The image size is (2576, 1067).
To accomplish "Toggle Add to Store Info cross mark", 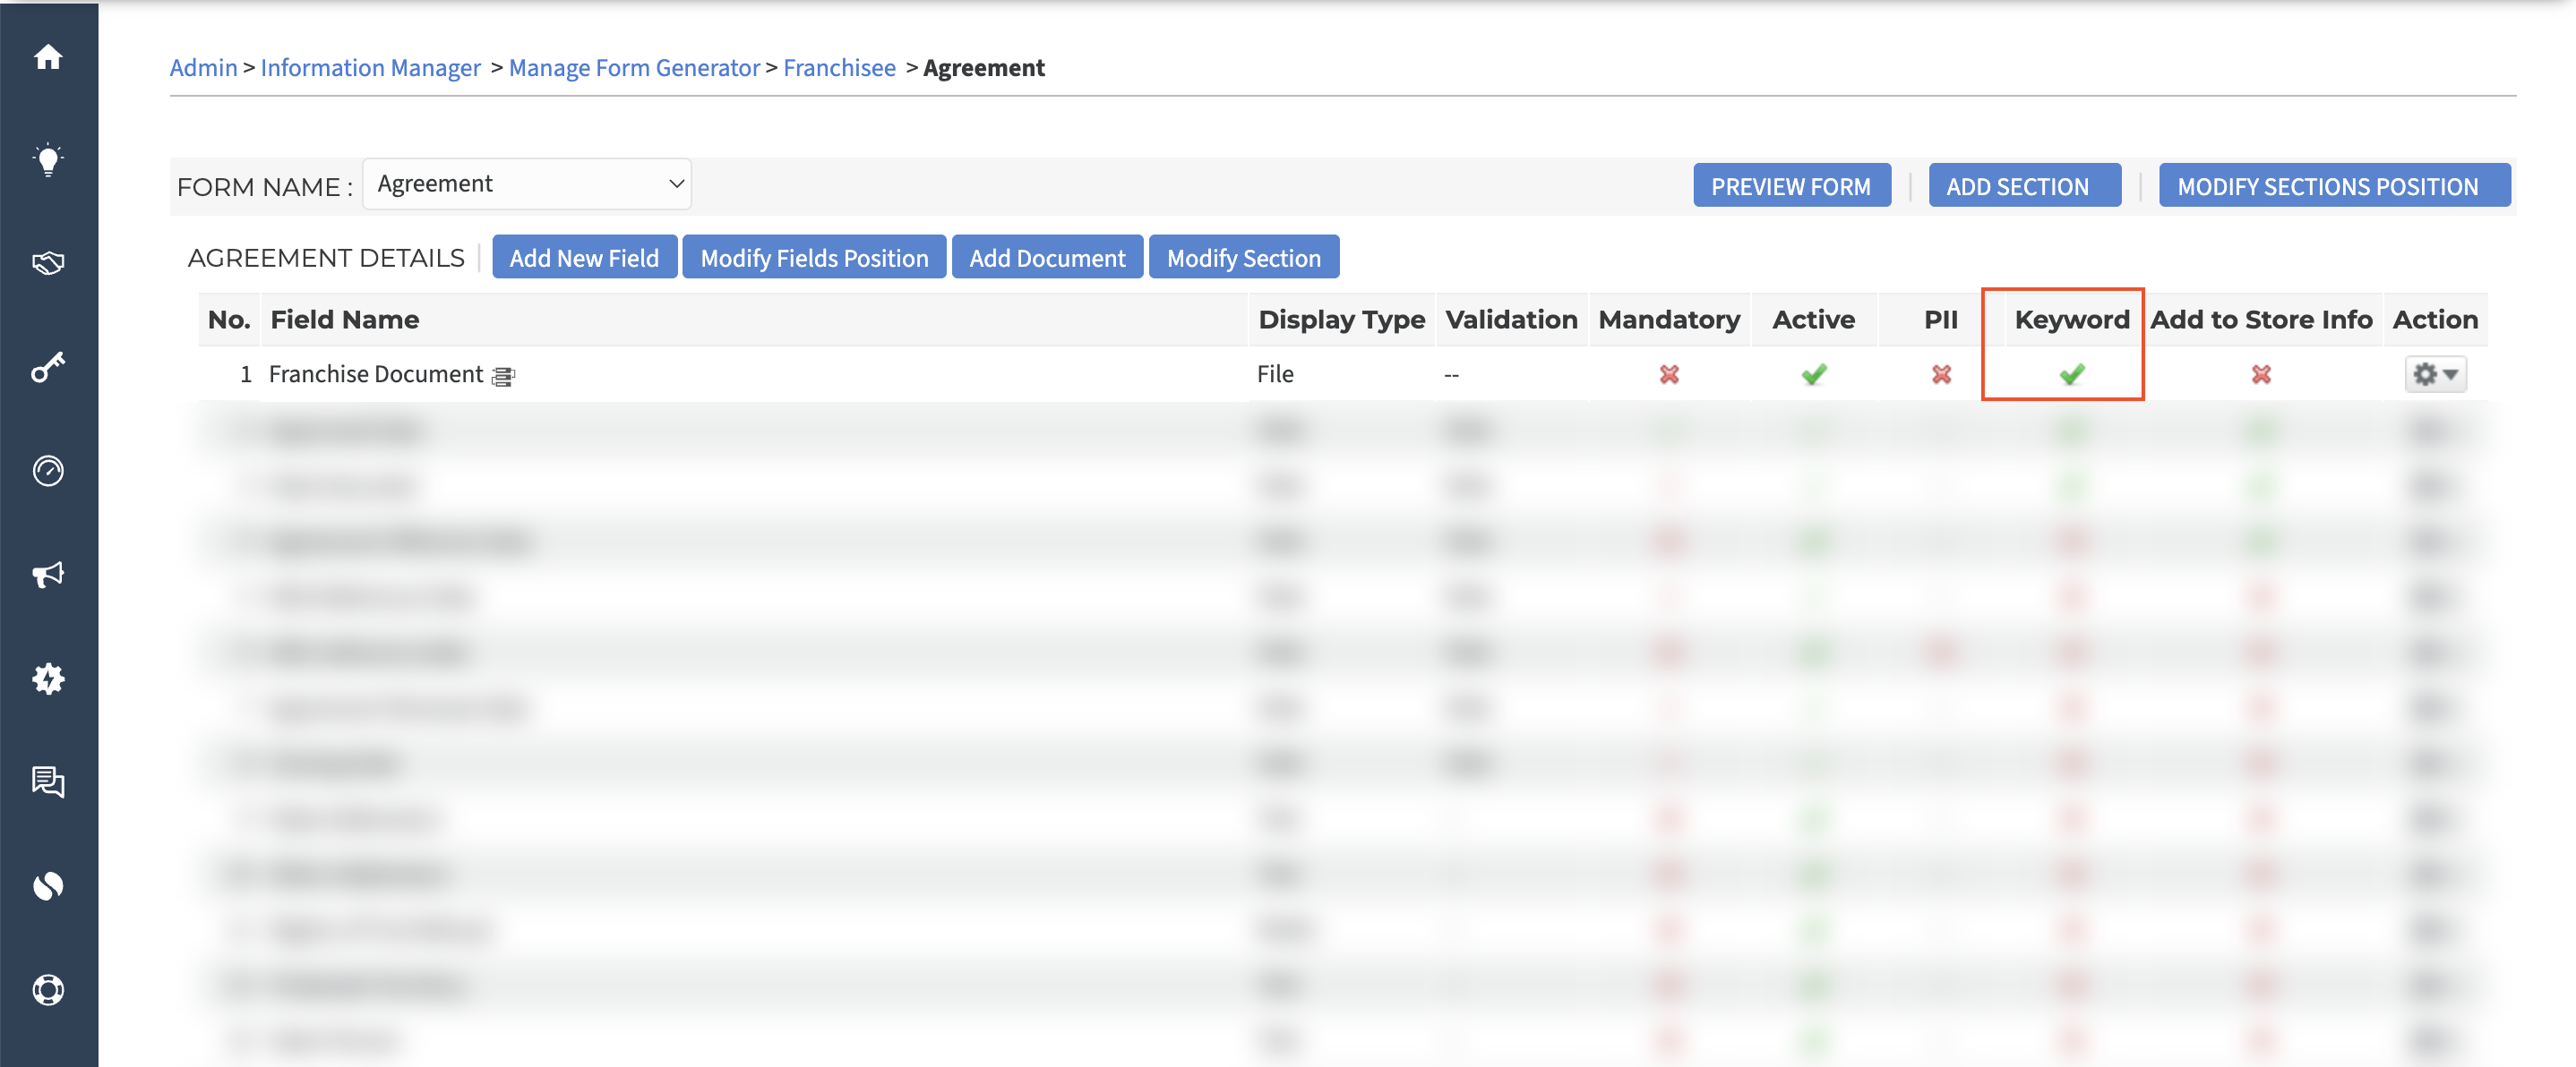I will [2260, 375].
